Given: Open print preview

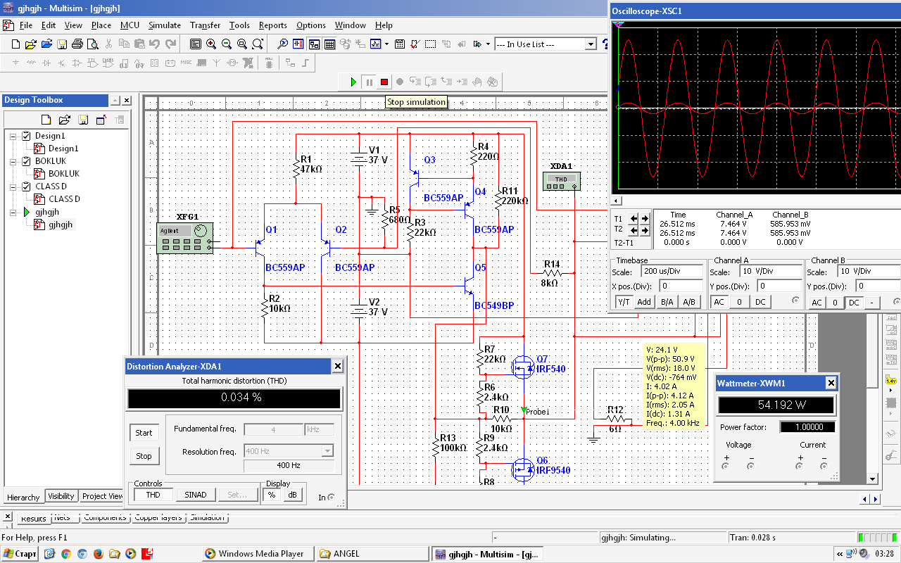Looking at the screenshot, I should pos(92,44).
